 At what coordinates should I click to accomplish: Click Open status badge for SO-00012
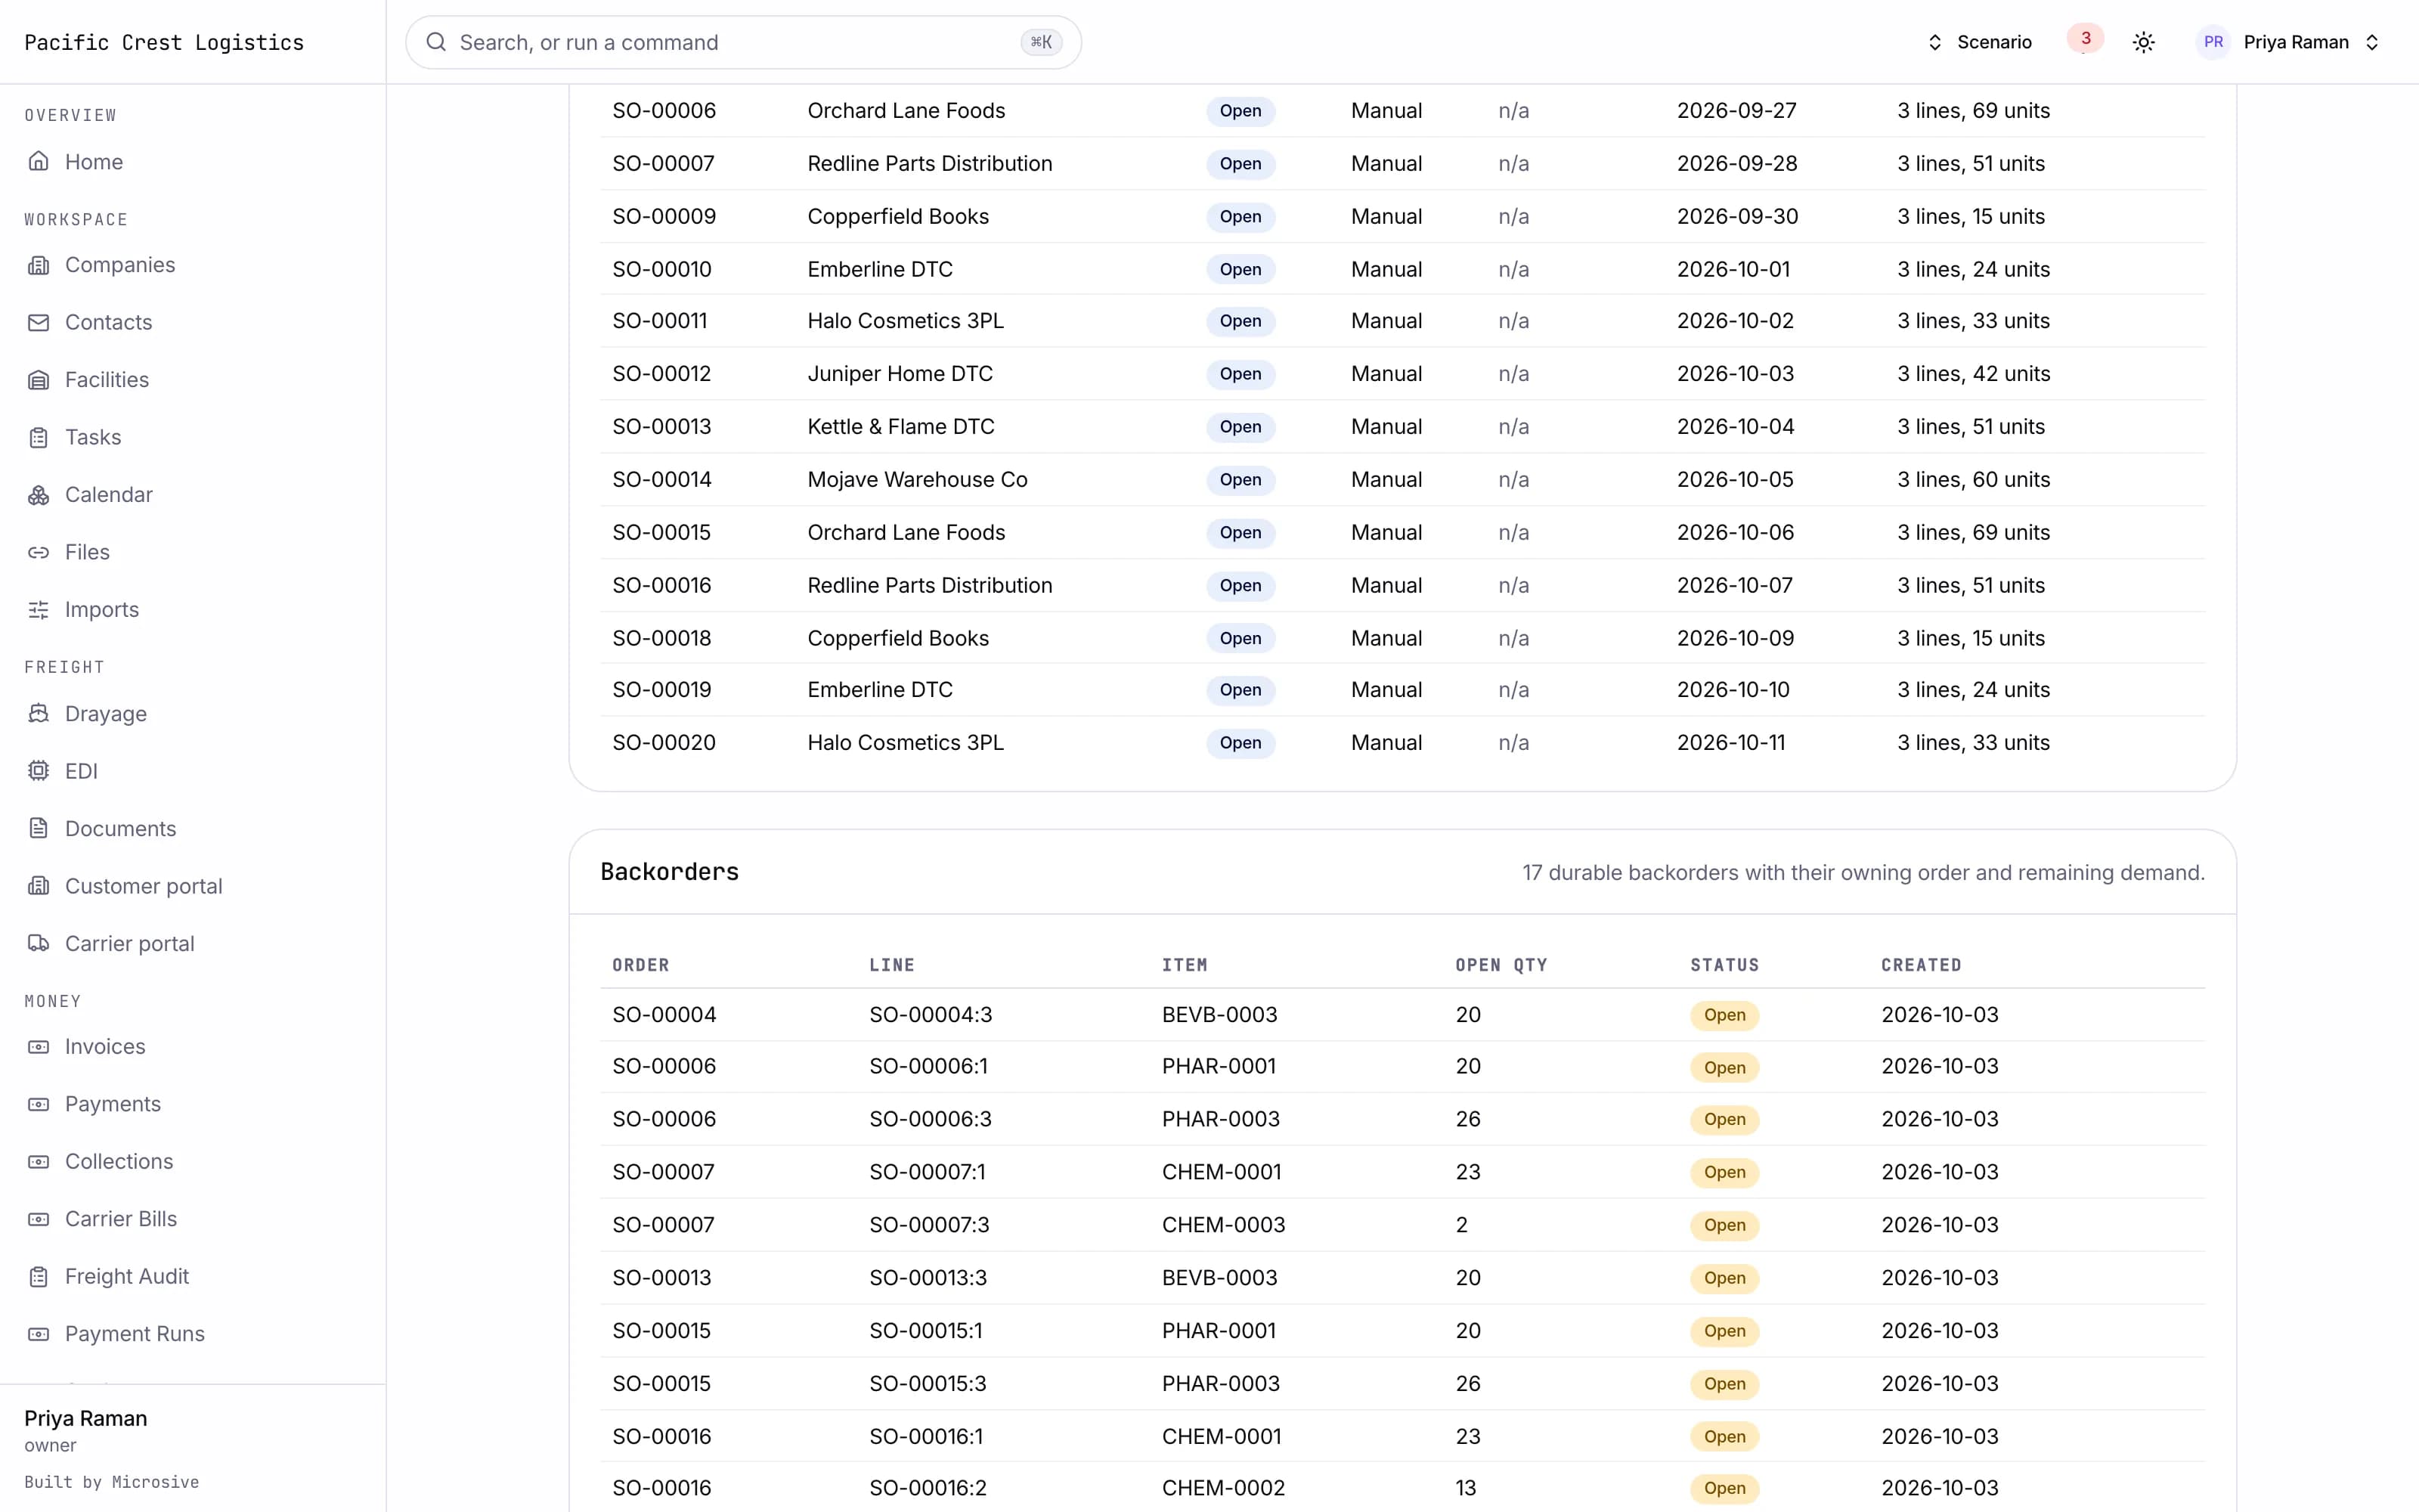(1240, 374)
